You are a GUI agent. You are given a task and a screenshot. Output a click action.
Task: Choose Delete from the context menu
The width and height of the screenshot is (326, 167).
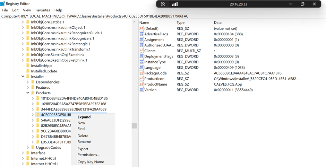tap(83, 136)
